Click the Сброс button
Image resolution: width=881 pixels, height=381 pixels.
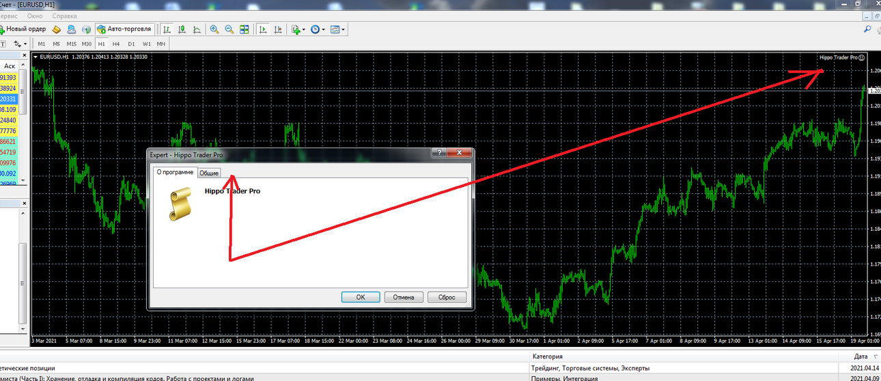click(x=447, y=297)
